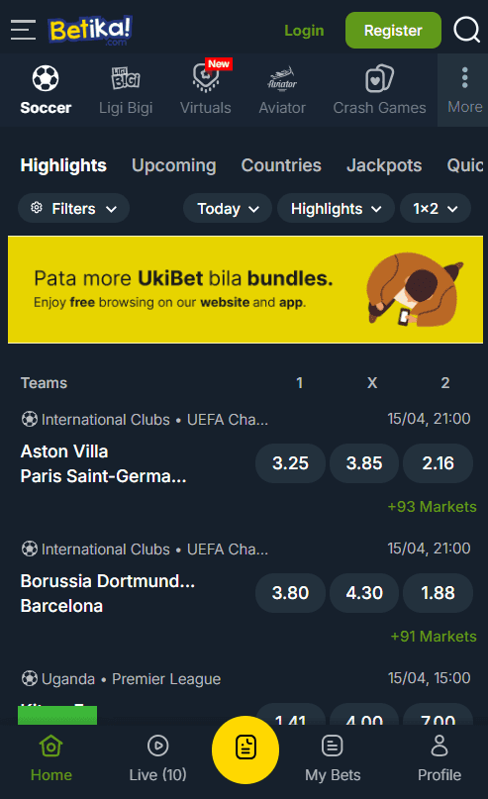Click the Login link
Viewport: 488px width, 799px height.
(304, 31)
